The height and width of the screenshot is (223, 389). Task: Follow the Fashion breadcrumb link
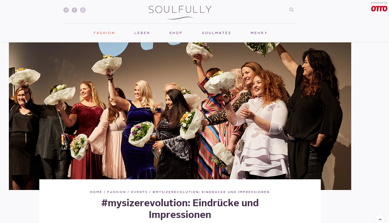117,192
